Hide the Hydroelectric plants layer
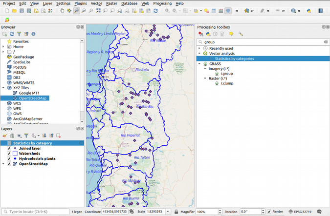This screenshot has height=216, width=330. [9, 159]
